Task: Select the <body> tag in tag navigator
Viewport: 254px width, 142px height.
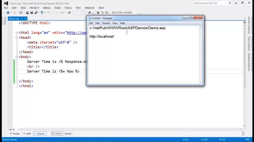Action: [68, 134]
